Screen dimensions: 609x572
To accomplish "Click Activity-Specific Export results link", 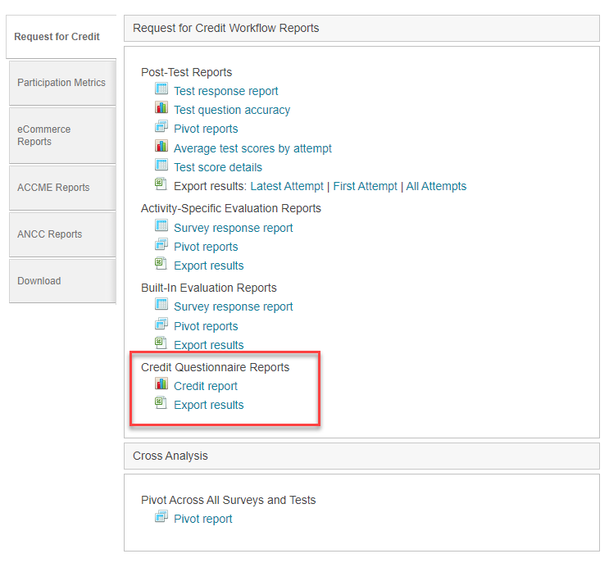I will click(x=208, y=266).
